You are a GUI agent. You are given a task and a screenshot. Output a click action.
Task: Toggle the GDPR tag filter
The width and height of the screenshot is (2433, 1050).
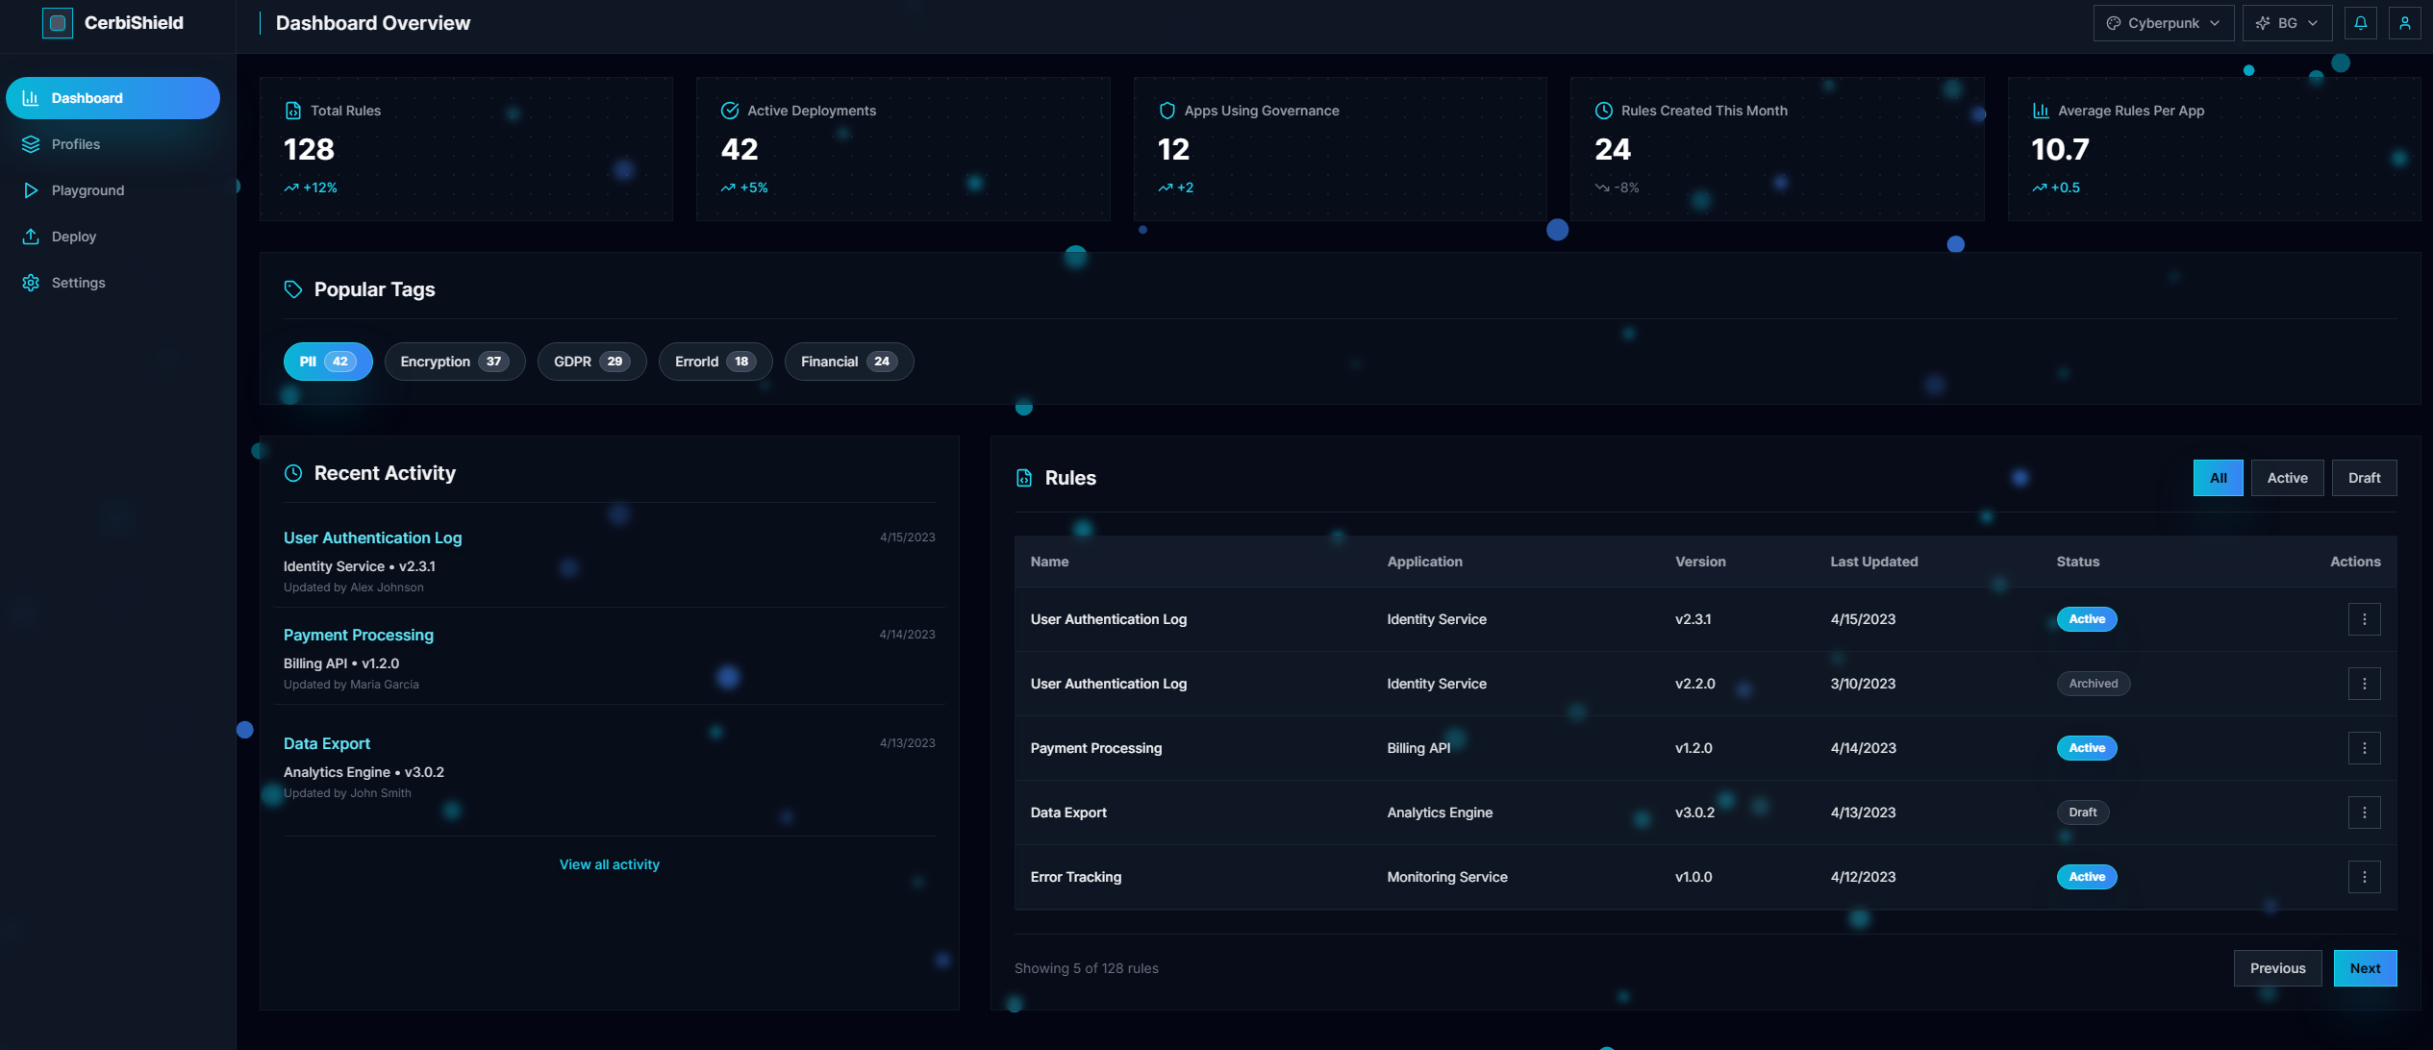click(x=591, y=361)
